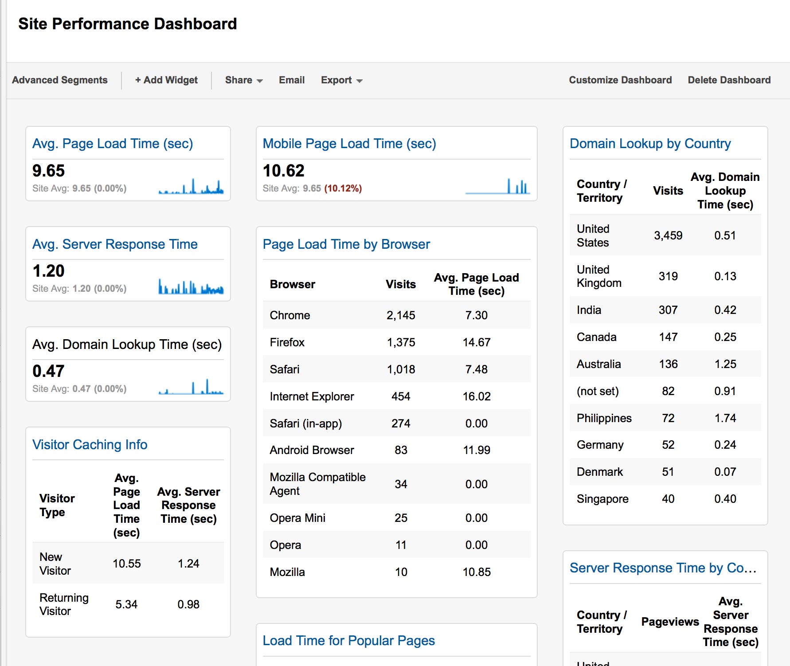The image size is (790, 666).
Task: Select the Australia row
Action: click(x=665, y=364)
